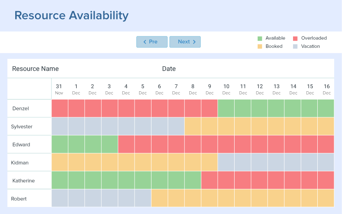The width and height of the screenshot is (342, 214).
Task: Click the yellow Booked legend swatch
Action: [x=260, y=47]
